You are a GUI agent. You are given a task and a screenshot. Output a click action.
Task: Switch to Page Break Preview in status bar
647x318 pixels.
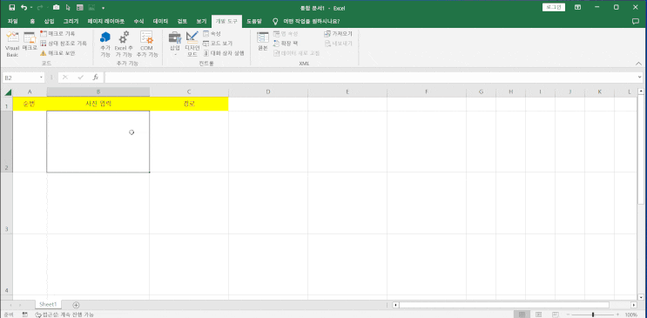tap(555, 315)
